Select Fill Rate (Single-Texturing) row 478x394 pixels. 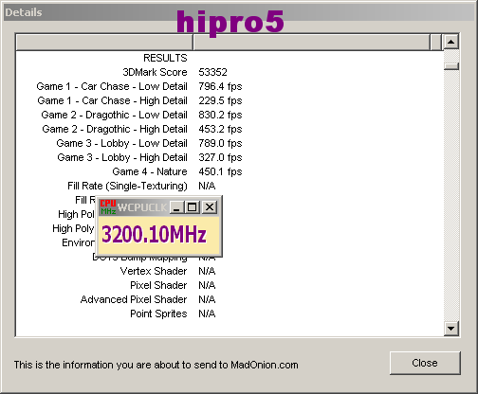pos(127,186)
